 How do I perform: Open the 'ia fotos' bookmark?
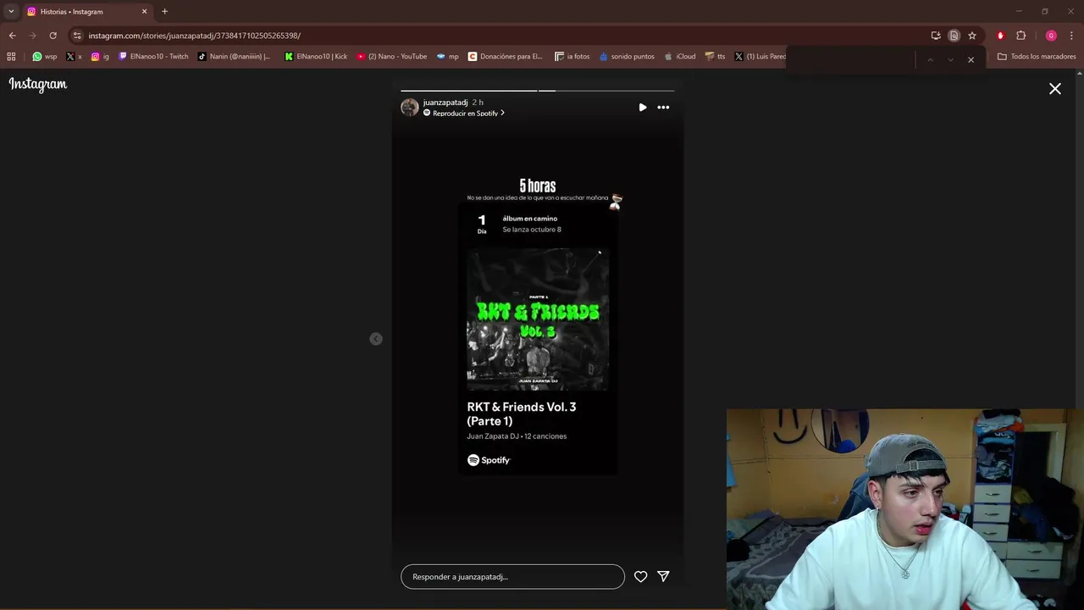coord(572,57)
